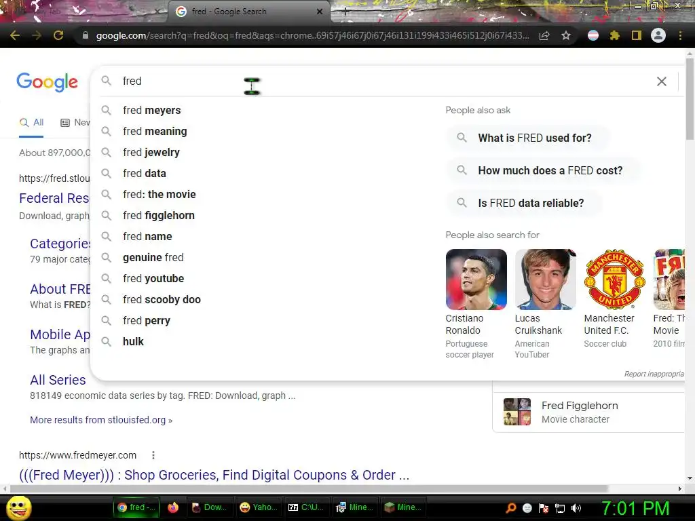The width and height of the screenshot is (695, 521).
Task: Click Report inappropriate predictions link
Action: [654, 374]
